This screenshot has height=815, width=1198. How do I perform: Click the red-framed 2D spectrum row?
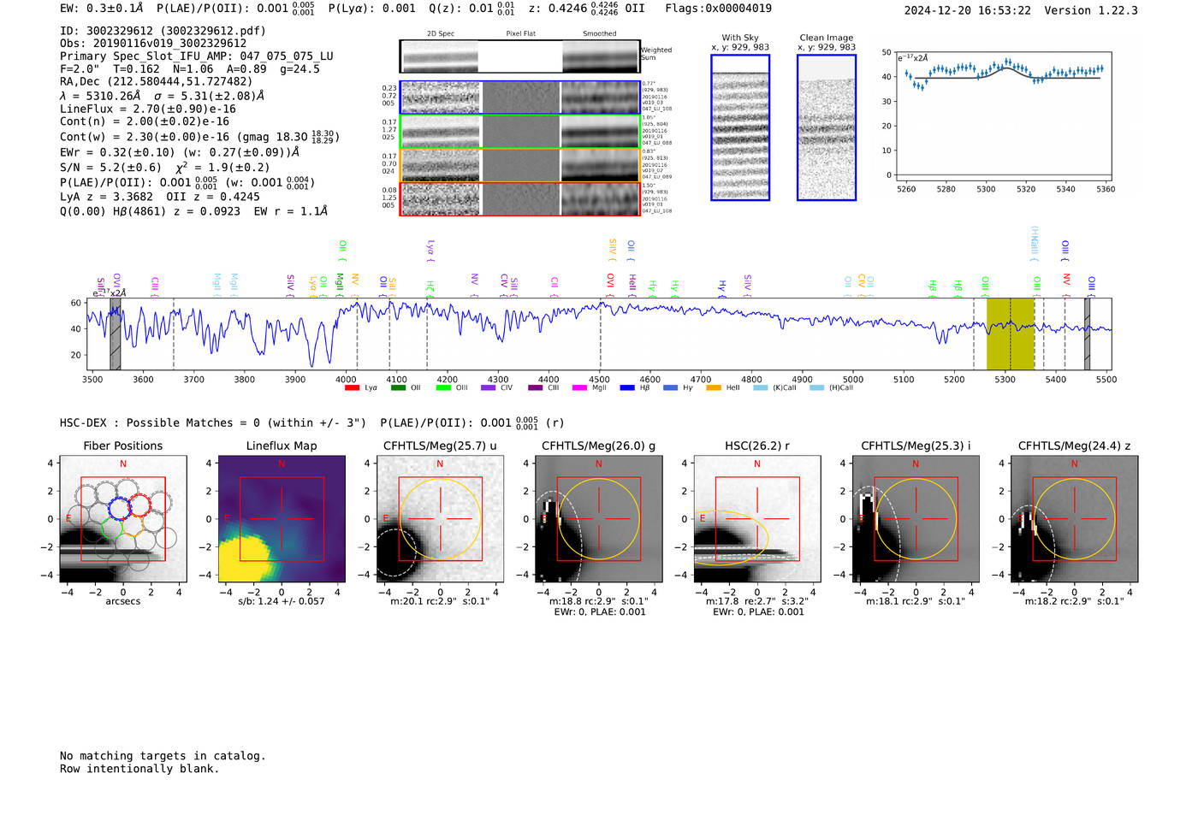520,198
